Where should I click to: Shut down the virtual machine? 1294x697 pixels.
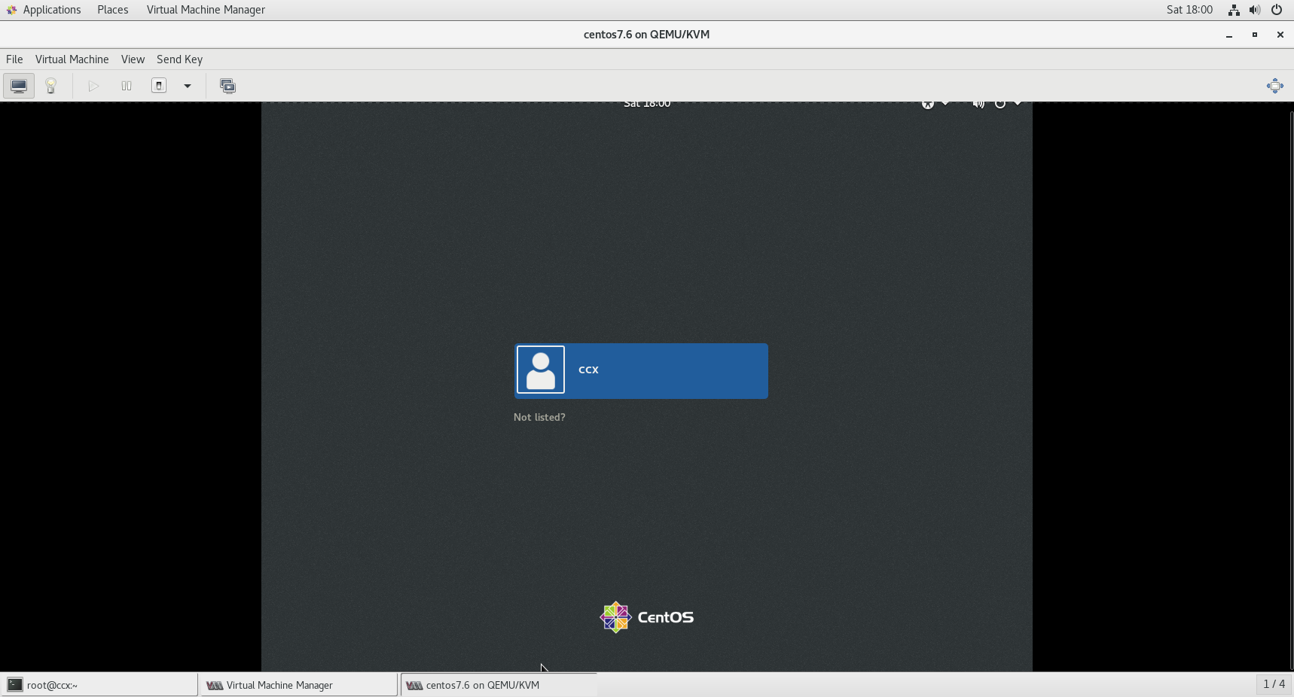point(159,86)
